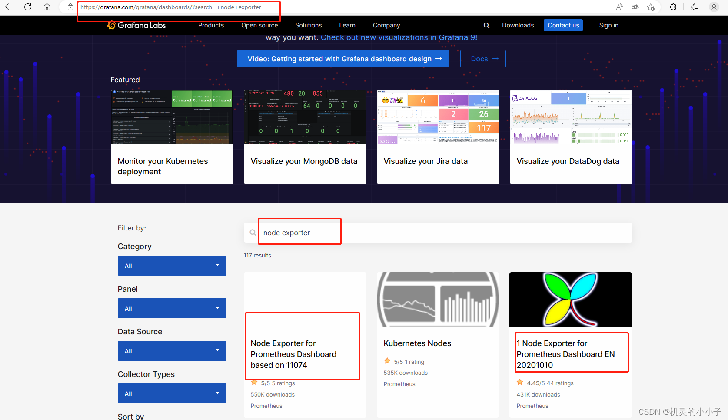Click the Contact us button
Screen dimensions: 728x420
pyautogui.click(x=563, y=25)
